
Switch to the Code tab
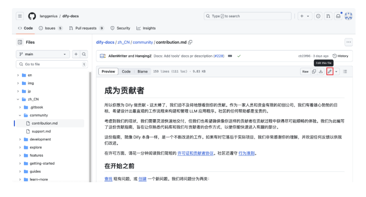[25, 28]
